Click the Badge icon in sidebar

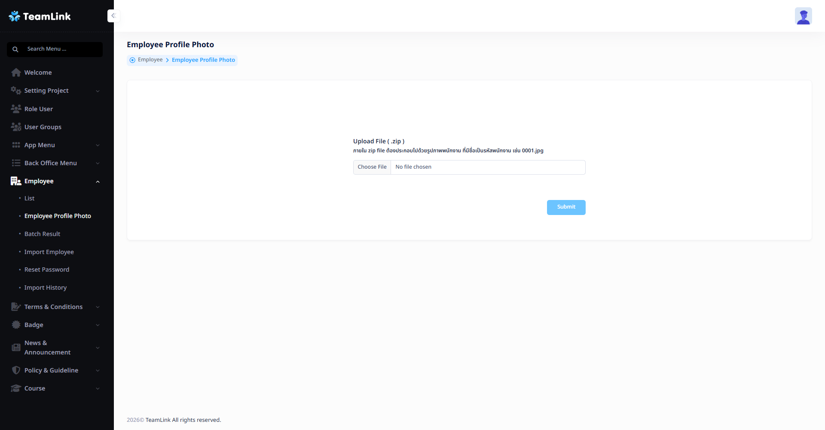[16, 325]
